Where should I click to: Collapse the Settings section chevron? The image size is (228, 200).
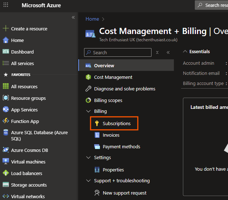[88, 157]
